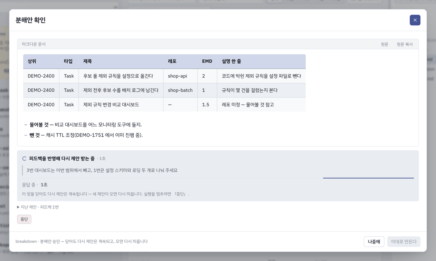This screenshot has height=261, width=436.
Task: Click the feedback quote about 3번 대시보드
Action: [x=102, y=170]
